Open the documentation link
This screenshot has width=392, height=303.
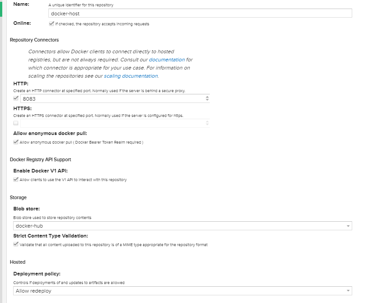167,60
